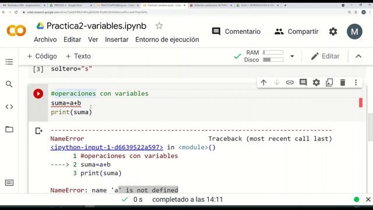The width and height of the screenshot is (373, 210).
Task: Click the RAM and Disco usage indicator
Action: point(264,56)
